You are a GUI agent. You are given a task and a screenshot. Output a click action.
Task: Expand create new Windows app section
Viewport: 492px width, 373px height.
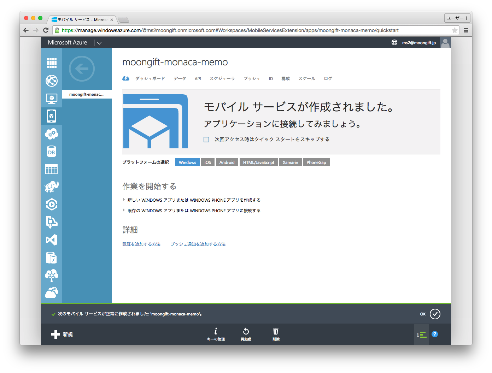point(194,200)
